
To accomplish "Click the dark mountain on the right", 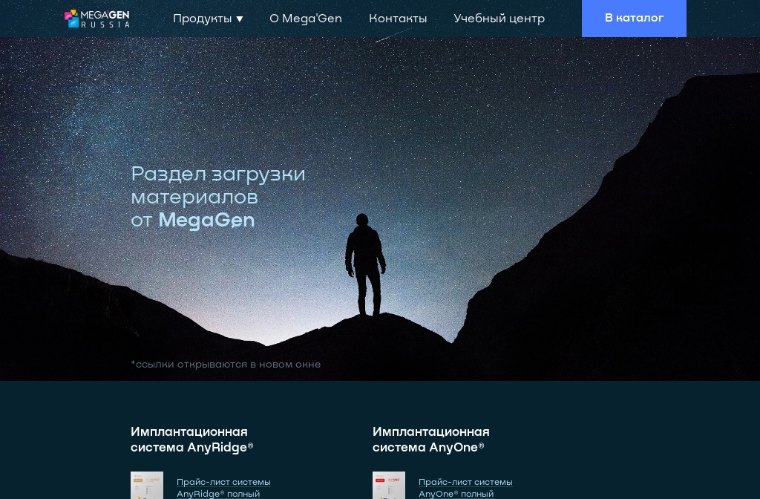I will coord(630,243).
